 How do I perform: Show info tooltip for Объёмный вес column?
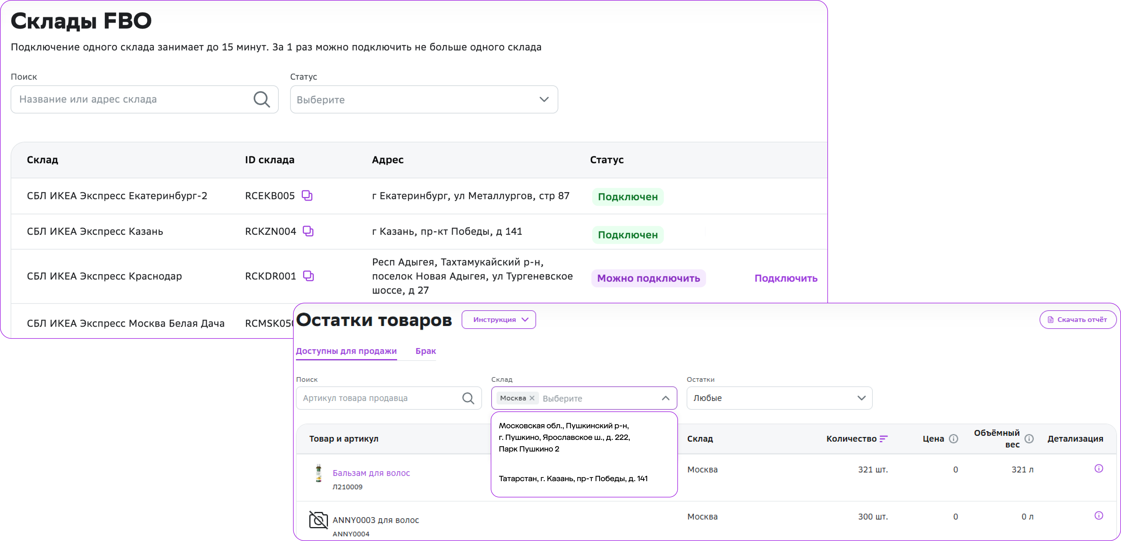point(1029,439)
